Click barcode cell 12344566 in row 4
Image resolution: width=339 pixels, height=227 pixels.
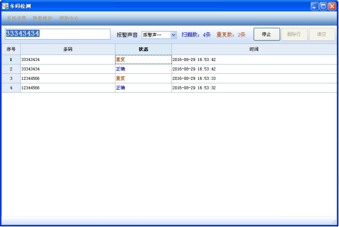(x=68, y=88)
